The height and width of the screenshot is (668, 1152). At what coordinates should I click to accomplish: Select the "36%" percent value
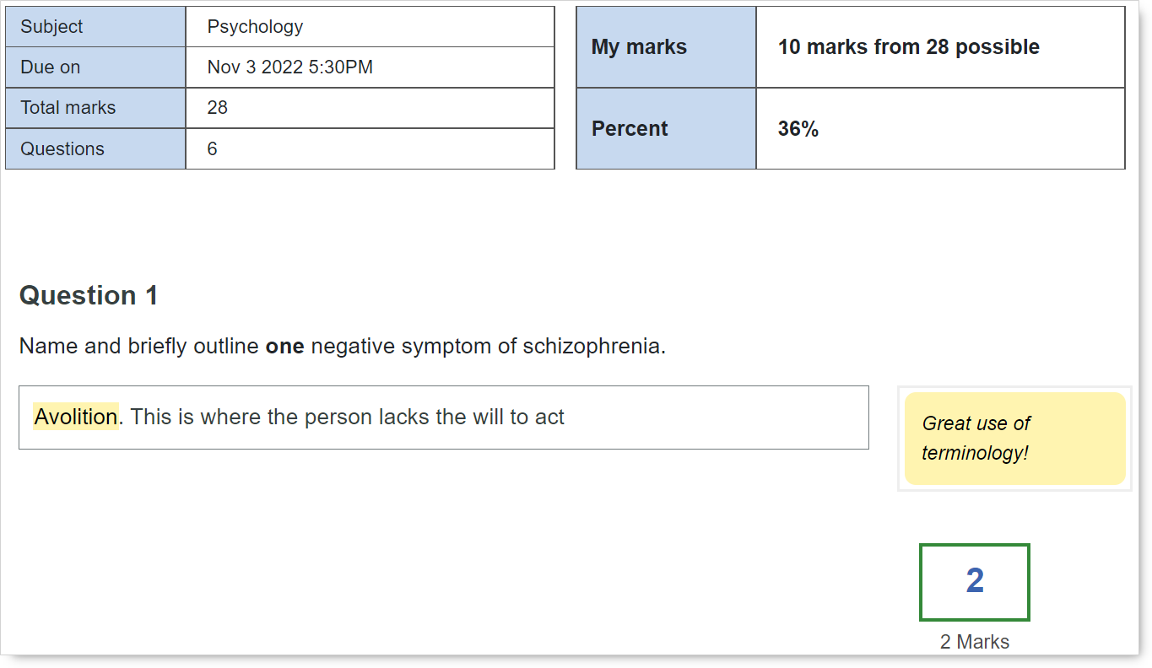coord(798,129)
